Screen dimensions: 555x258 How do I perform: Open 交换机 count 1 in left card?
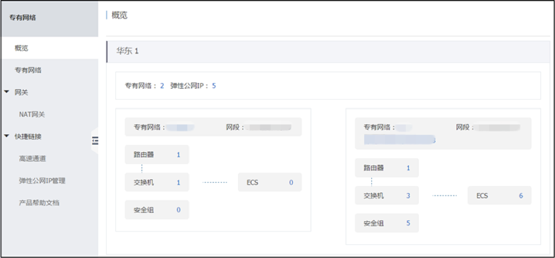coord(179,183)
